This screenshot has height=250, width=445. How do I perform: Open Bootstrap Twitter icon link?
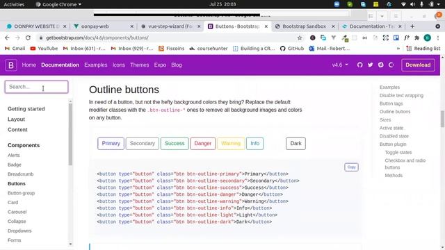pos(370,65)
